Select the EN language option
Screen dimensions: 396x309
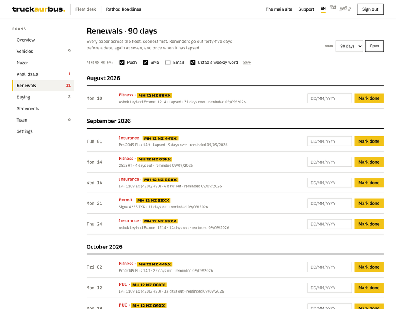(323, 9)
